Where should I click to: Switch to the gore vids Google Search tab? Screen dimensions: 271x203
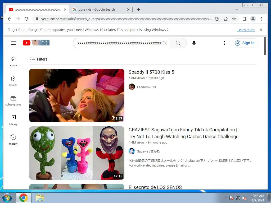click(101, 10)
